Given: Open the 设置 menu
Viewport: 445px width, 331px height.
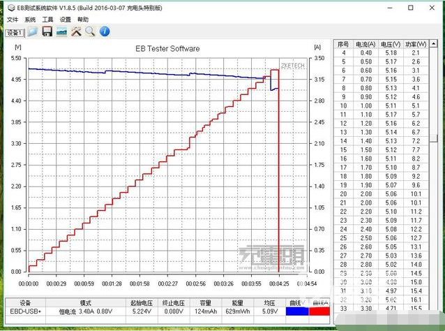Looking at the screenshot, I should click(x=66, y=20).
